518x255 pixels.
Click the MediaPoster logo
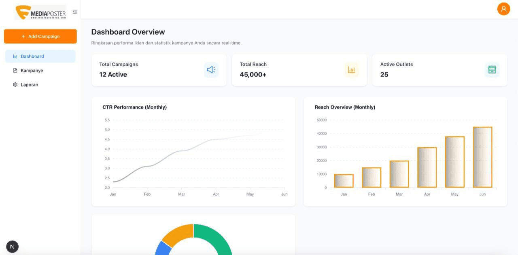click(x=40, y=13)
